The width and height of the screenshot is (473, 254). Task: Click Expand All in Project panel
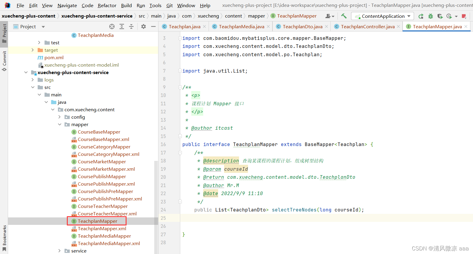(122, 26)
